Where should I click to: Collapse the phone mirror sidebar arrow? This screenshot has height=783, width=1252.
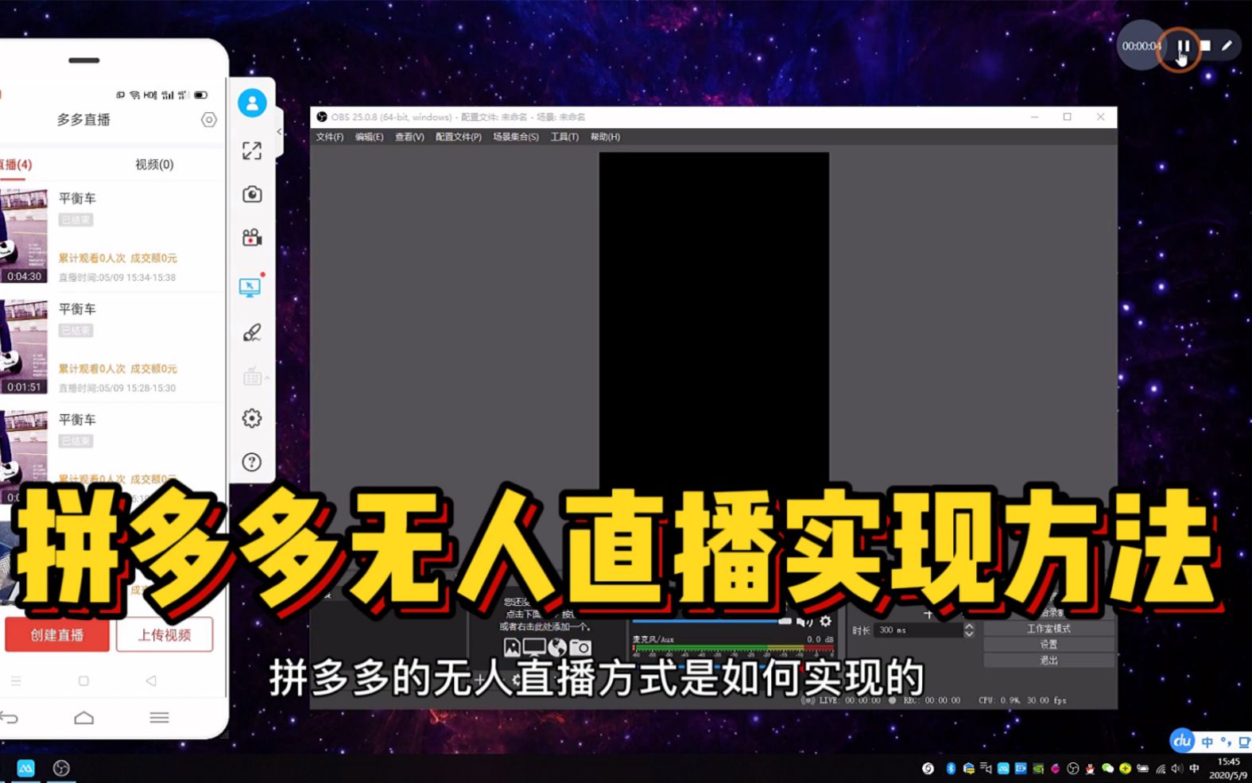(x=279, y=132)
